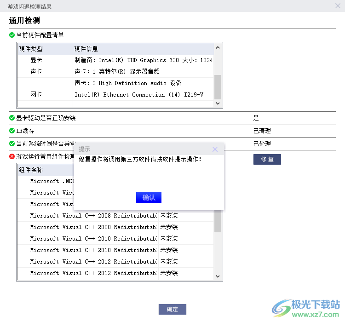Click the 硬件类型 column header
The image size is (345, 322).
31,49
